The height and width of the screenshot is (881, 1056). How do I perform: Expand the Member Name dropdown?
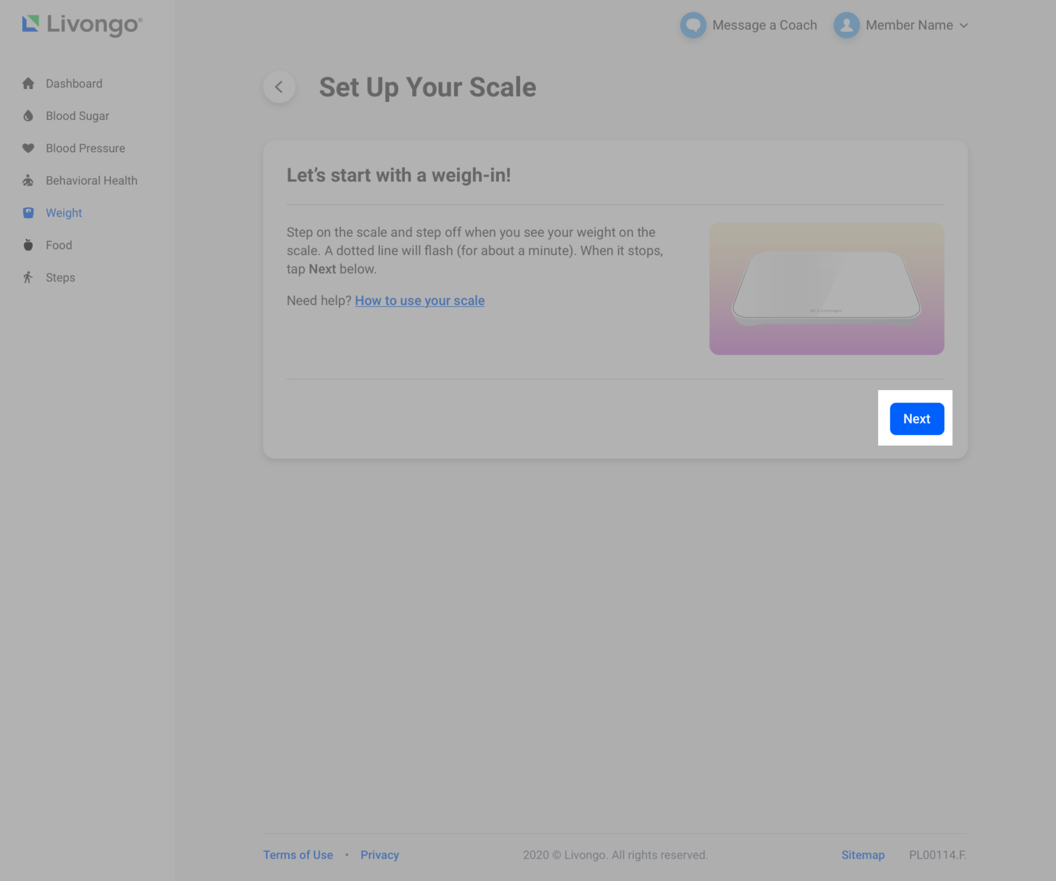click(x=964, y=25)
